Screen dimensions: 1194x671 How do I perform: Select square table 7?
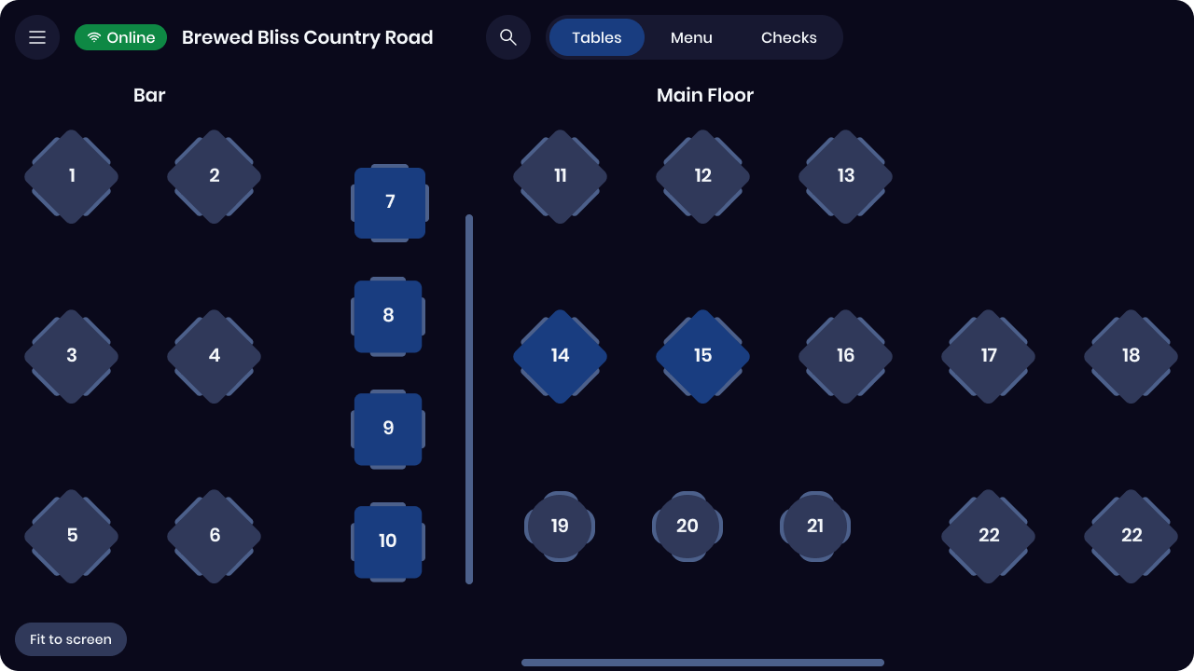(390, 202)
